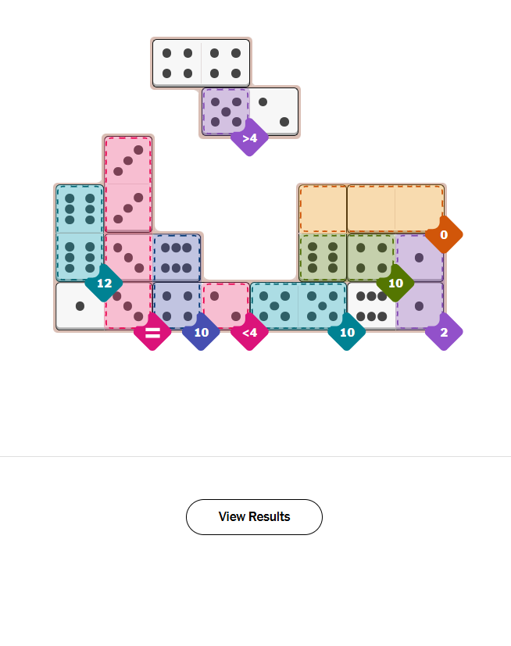
Task: Click the blue "10" sum badge
Action: coord(201,332)
